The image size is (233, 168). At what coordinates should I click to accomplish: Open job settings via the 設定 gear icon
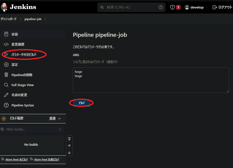point(6,64)
